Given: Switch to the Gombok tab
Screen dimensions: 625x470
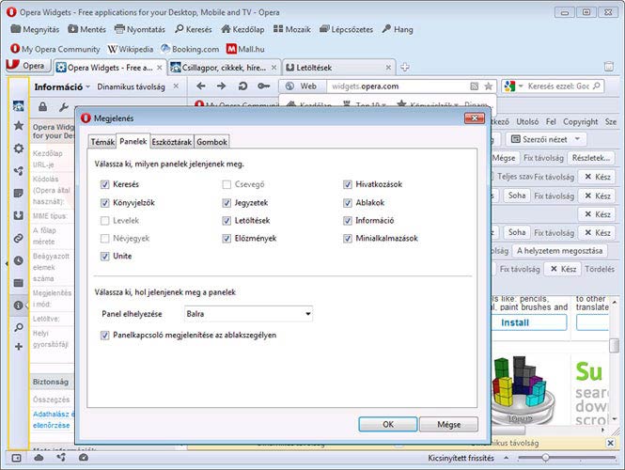Looking at the screenshot, I should click(211, 142).
